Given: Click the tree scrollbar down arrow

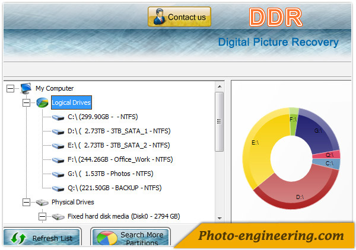Looking at the screenshot, I should (x=220, y=219).
